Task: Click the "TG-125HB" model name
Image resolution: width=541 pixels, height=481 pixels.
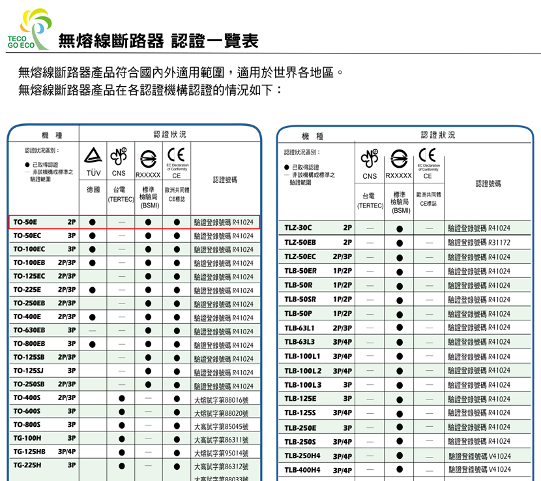Action: [x=29, y=452]
